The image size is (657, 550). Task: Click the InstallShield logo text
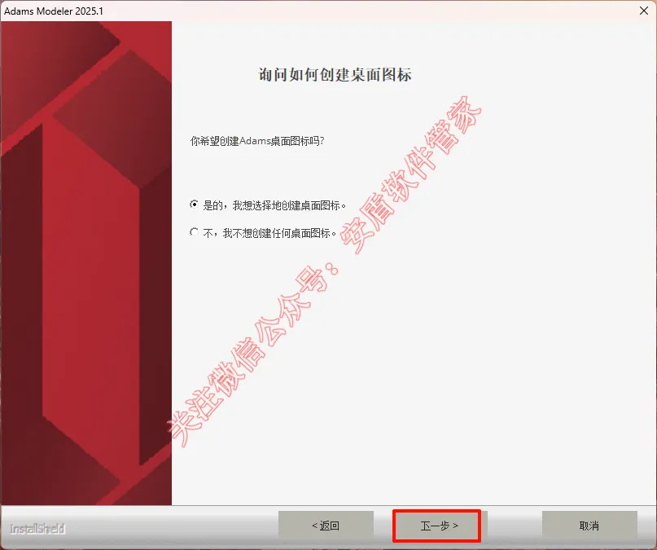click(37, 529)
